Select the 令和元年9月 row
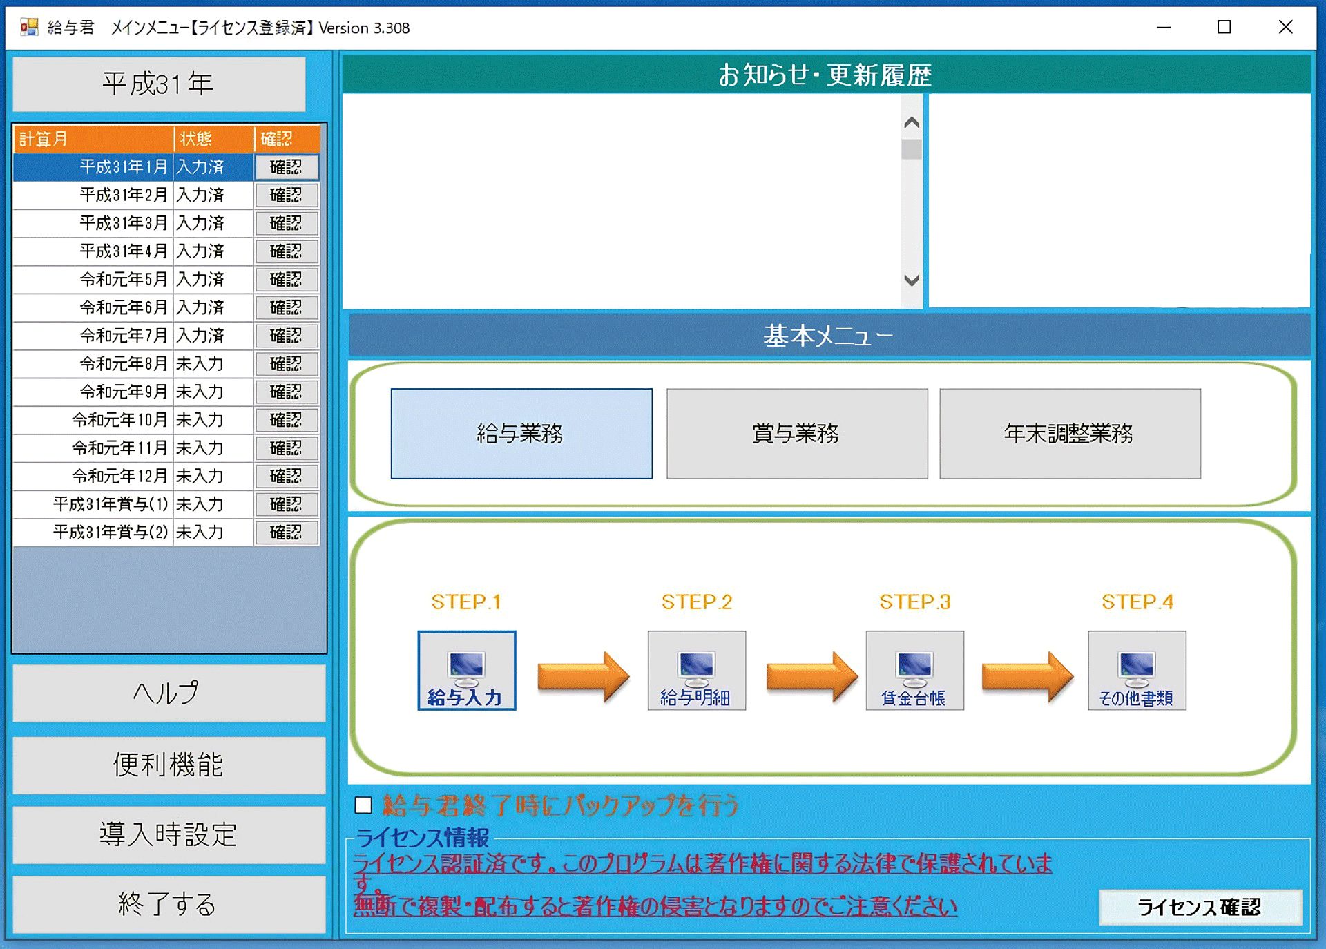Viewport: 1326px width, 949px height. tap(166, 392)
